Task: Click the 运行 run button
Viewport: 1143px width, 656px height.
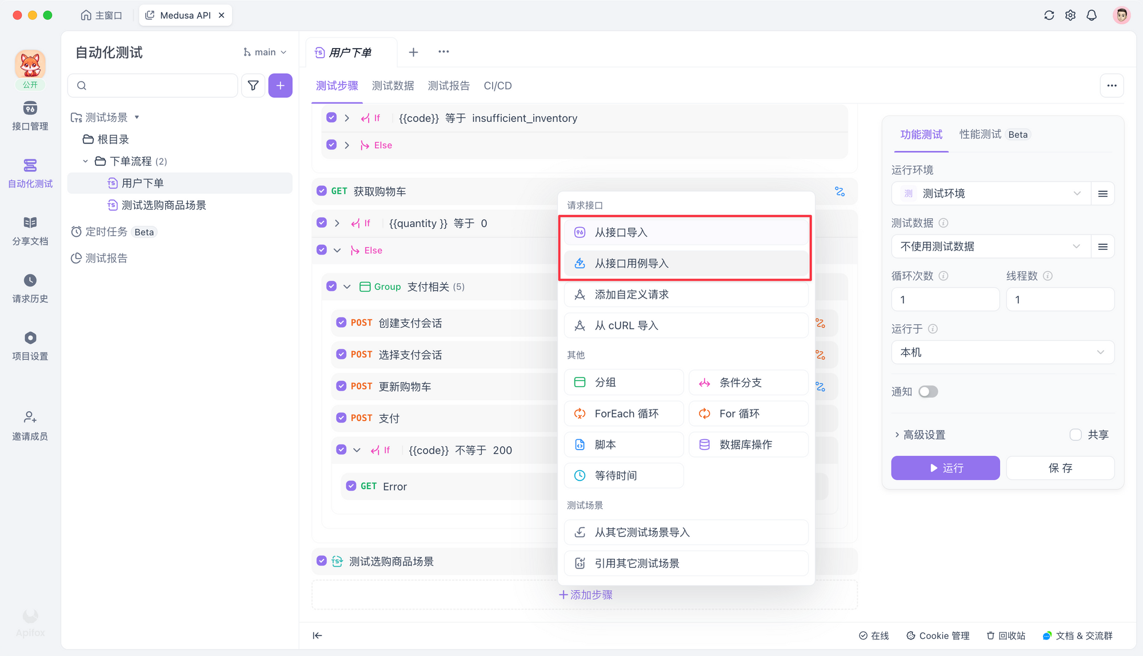Action: (x=945, y=468)
